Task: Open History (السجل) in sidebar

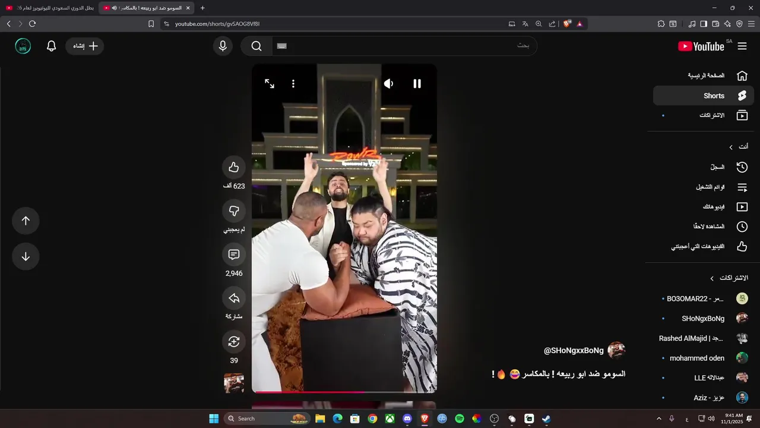Action: [x=704, y=168]
